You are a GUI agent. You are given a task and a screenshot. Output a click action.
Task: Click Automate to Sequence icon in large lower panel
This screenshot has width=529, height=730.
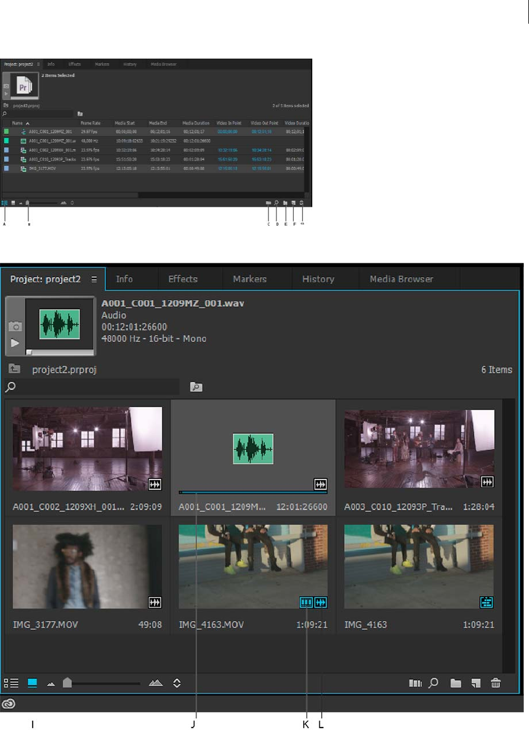tap(415, 683)
